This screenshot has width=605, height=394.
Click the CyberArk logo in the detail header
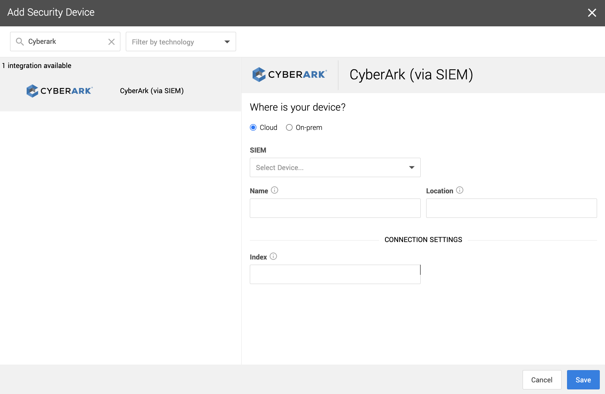[290, 74]
